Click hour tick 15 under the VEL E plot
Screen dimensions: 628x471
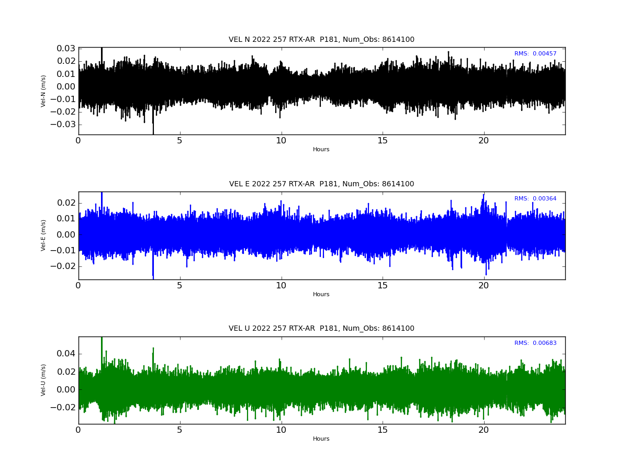[383, 285]
